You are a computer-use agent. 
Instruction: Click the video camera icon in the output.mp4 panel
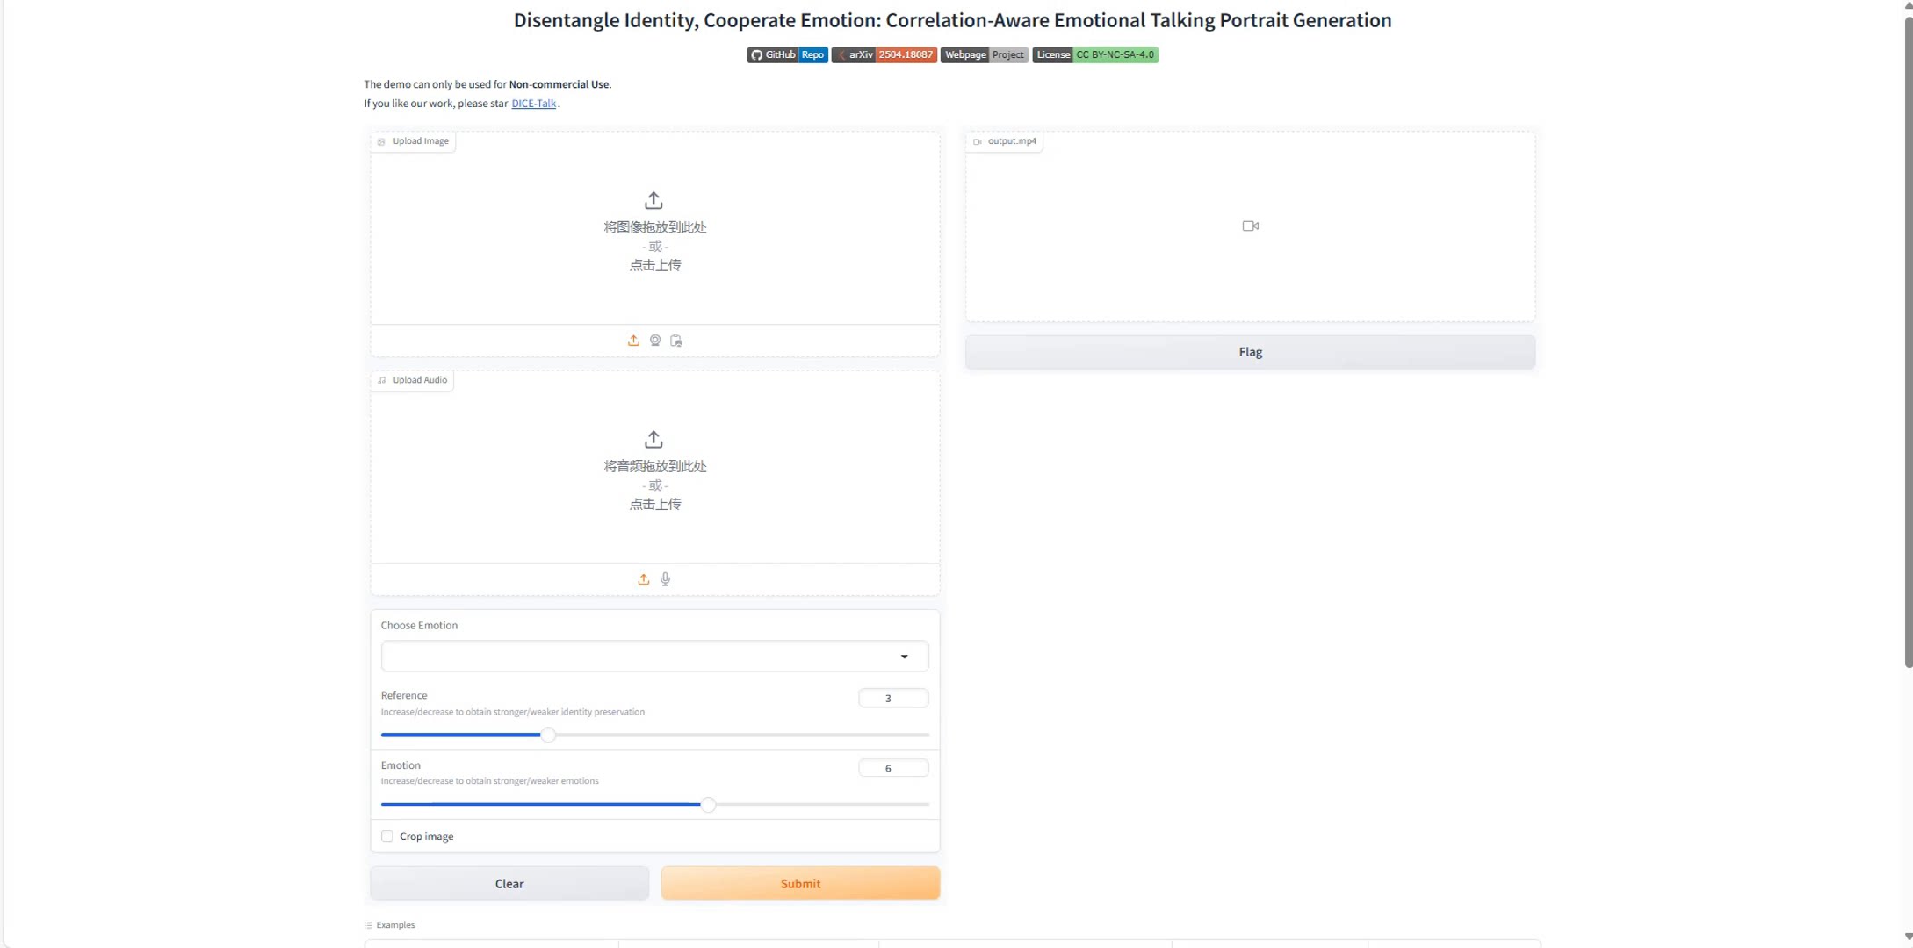1250,226
